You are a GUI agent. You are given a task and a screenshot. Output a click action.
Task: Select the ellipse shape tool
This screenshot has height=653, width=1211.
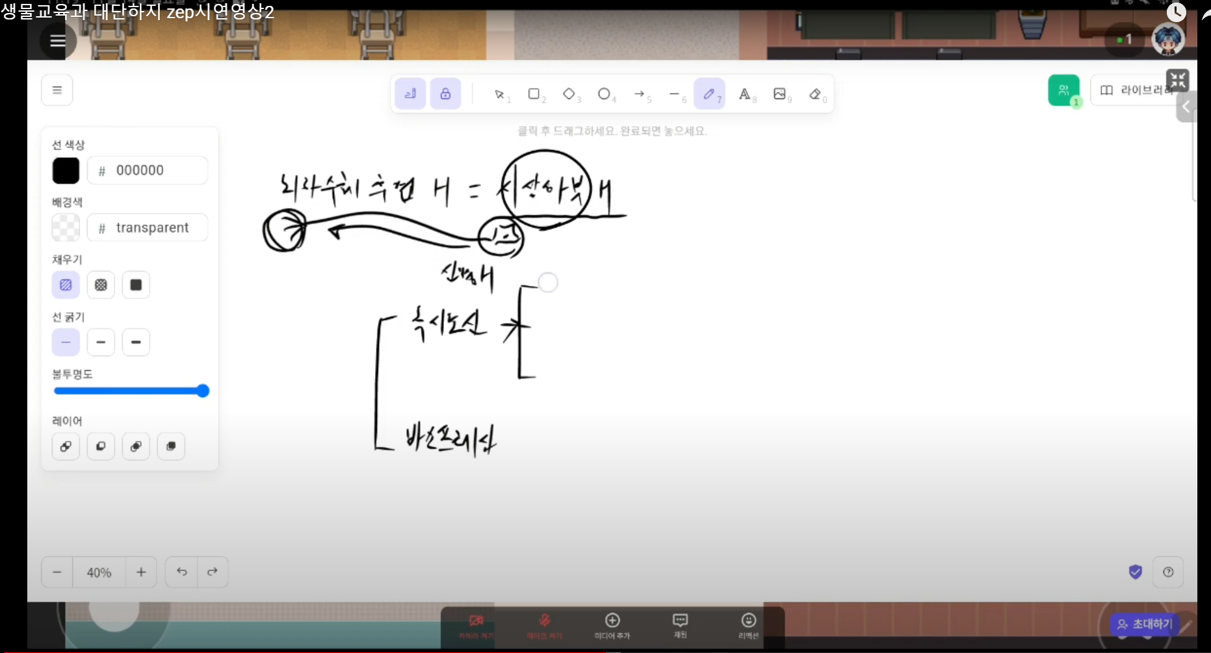[x=604, y=94]
